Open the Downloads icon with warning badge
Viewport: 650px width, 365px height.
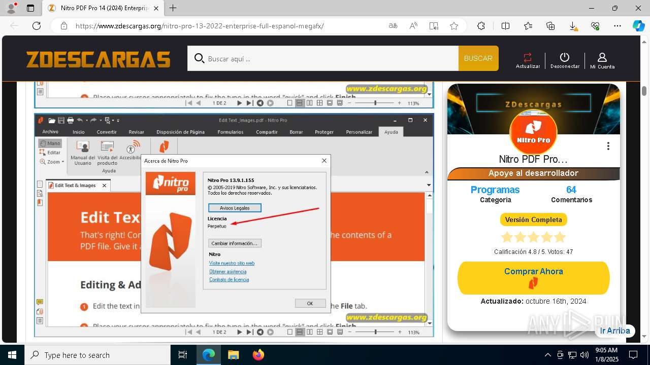[x=573, y=26]
